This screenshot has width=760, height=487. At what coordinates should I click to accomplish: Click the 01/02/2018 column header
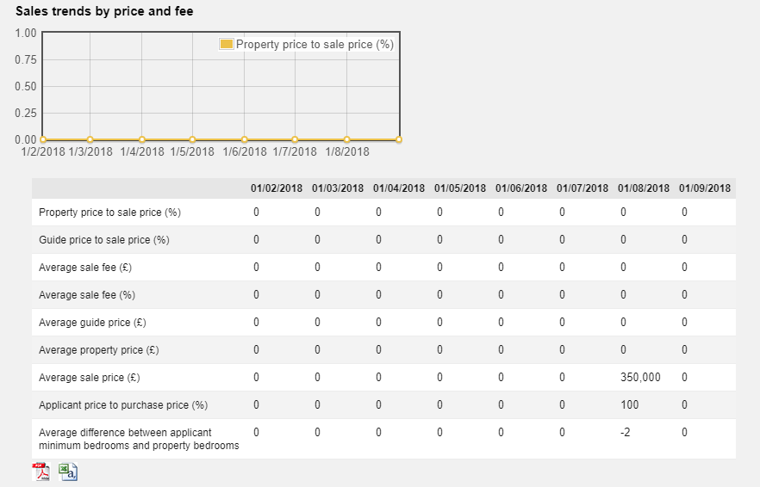coord(277,188)
